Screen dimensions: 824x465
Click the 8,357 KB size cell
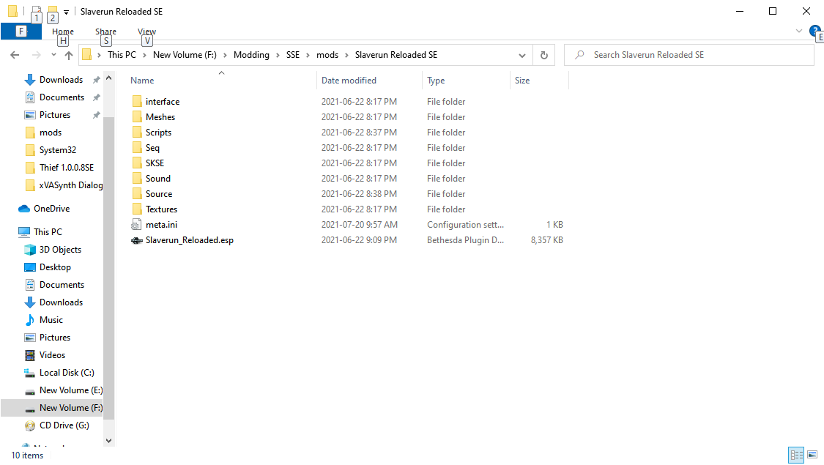click(x=546, y=240)
